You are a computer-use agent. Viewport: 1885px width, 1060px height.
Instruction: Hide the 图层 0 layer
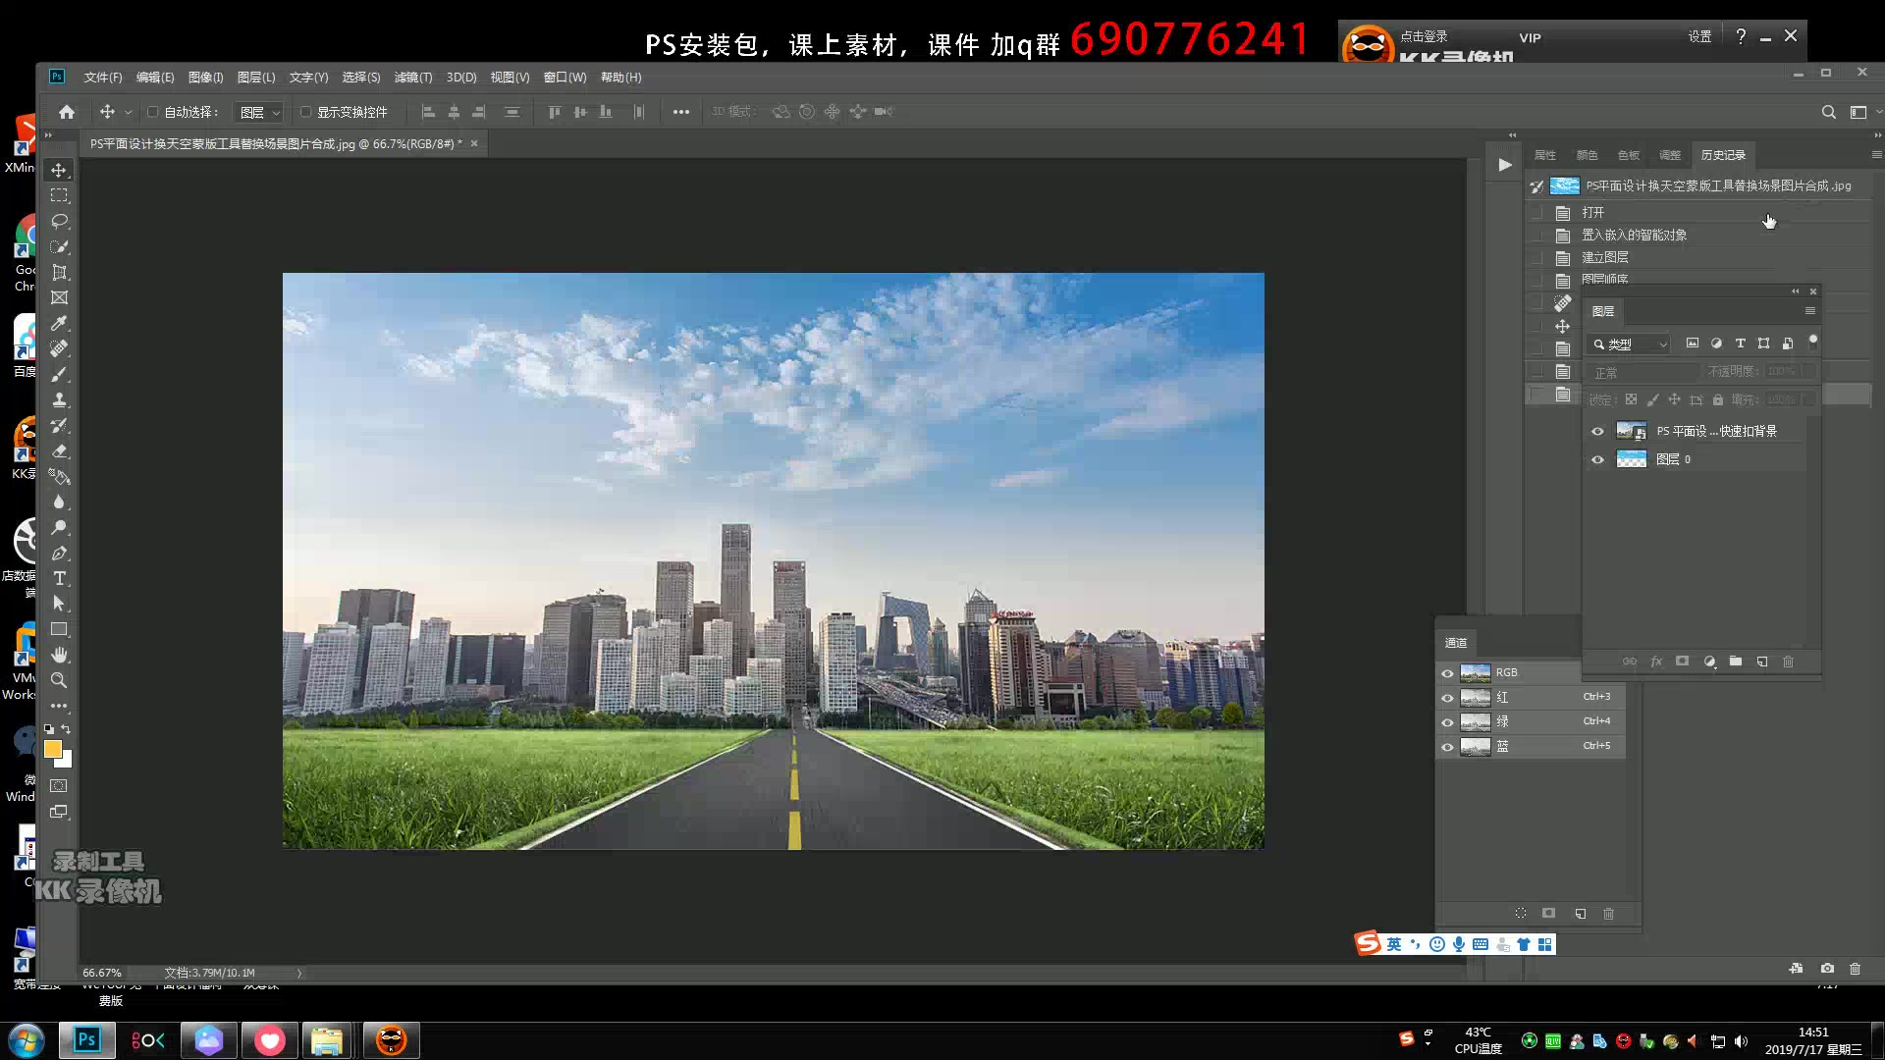(x=1597, y=459)
